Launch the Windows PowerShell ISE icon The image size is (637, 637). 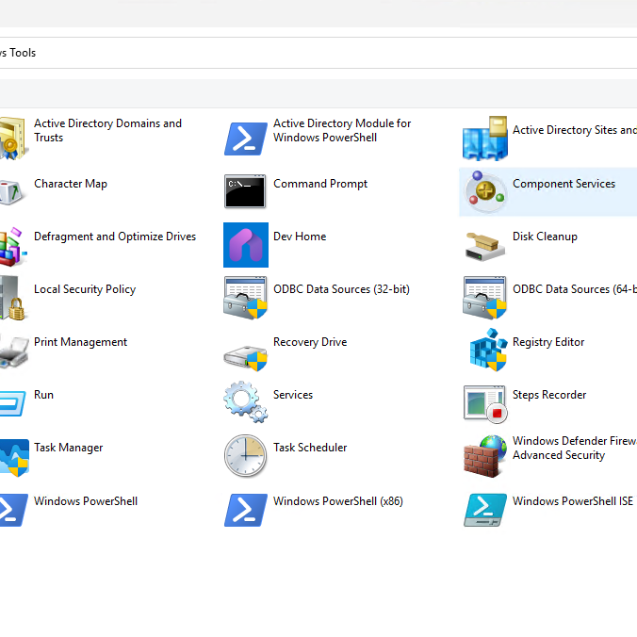(x=485, y=510)
